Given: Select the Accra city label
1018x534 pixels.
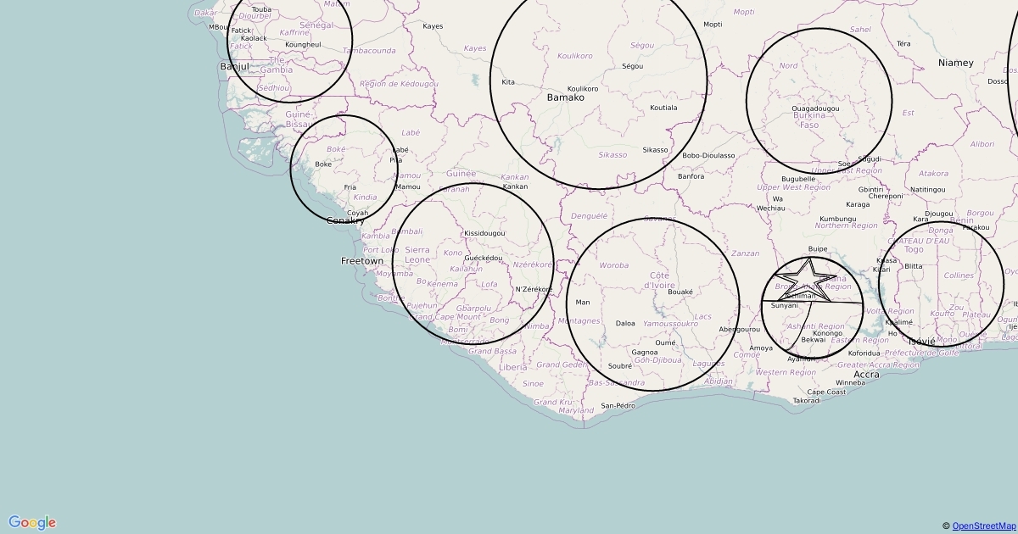Looking at the screenshot, I should [866, 374].
